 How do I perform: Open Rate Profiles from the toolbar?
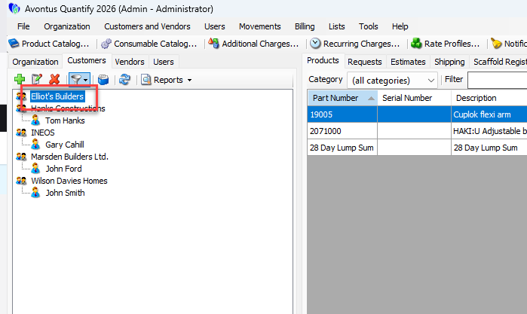[x=446, y=44]
